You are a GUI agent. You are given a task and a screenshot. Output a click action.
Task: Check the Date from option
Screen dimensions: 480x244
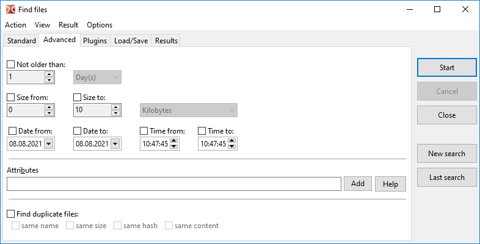(13, 131)
